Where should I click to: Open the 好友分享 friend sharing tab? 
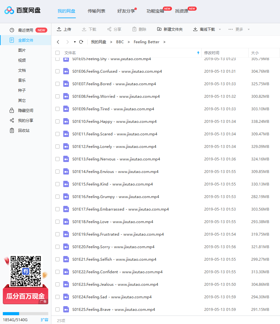pos(126,11)
